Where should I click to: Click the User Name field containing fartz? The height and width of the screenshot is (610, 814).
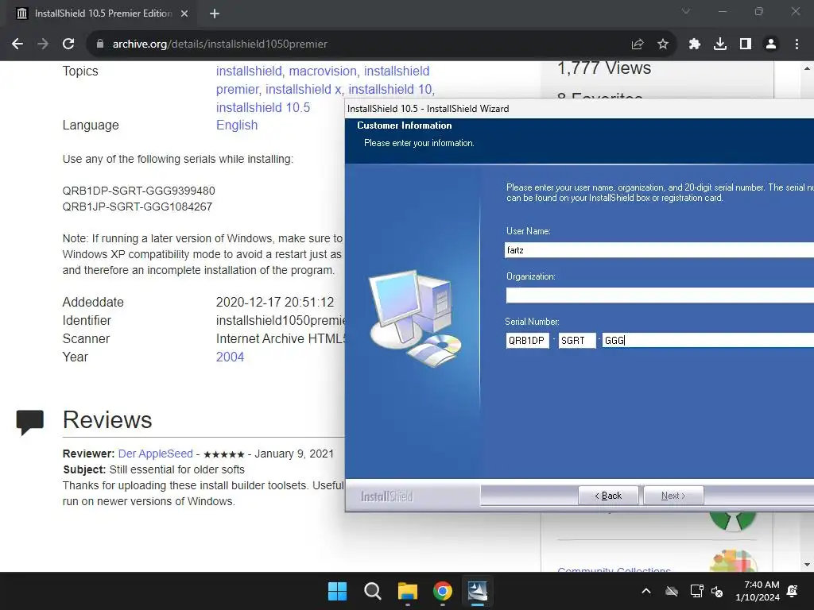(x=659, y=250)
